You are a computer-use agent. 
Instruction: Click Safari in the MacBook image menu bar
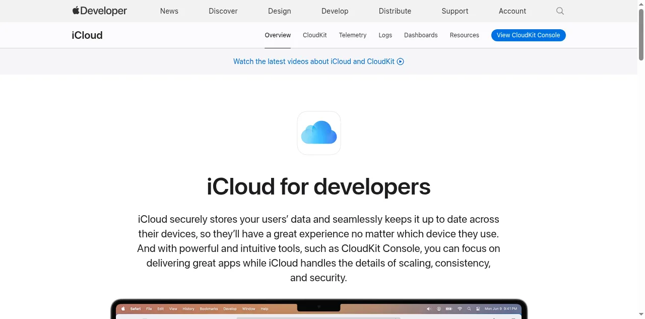136,308
